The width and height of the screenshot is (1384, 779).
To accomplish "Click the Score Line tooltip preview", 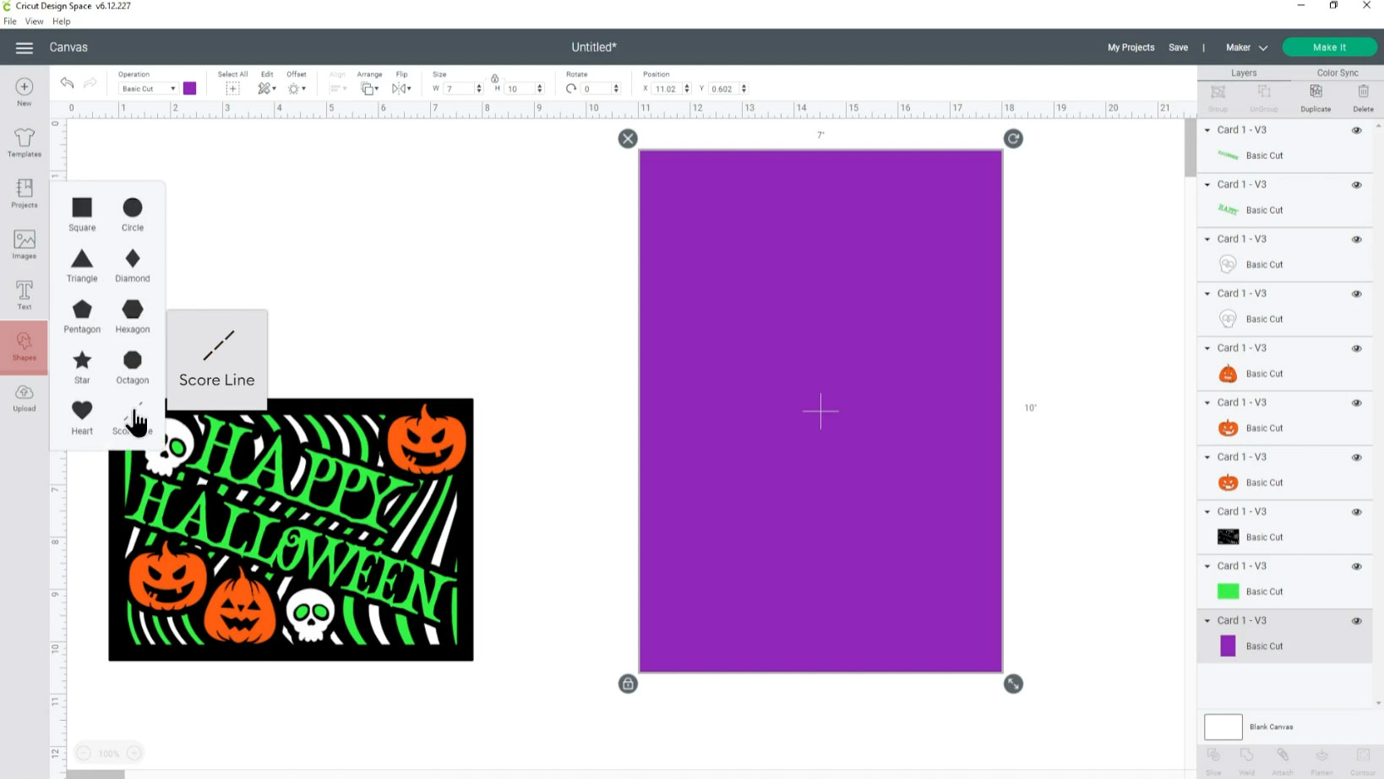I will pos(217,360).
